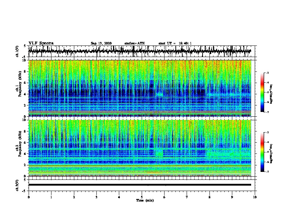
Task: Click the ch.1 "Frequency (kHz)" axis label
Action: pos(20,84)
